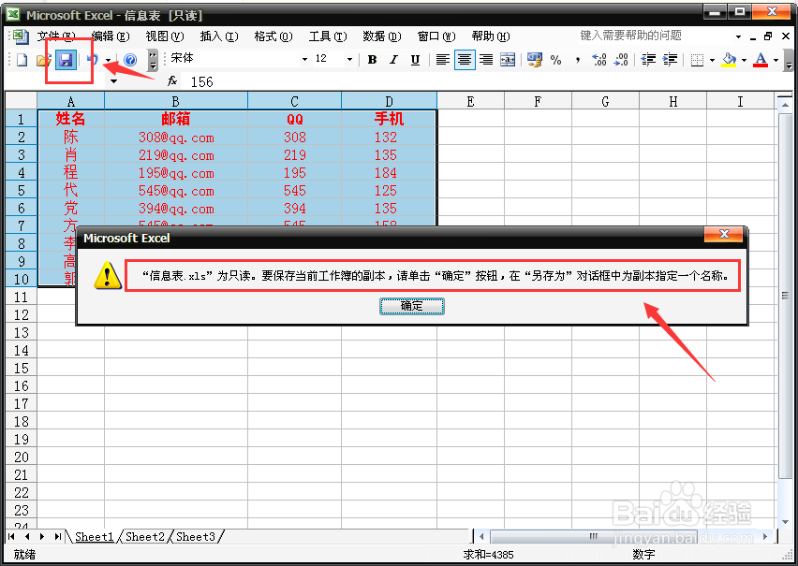Align text right

coord(486,60)
